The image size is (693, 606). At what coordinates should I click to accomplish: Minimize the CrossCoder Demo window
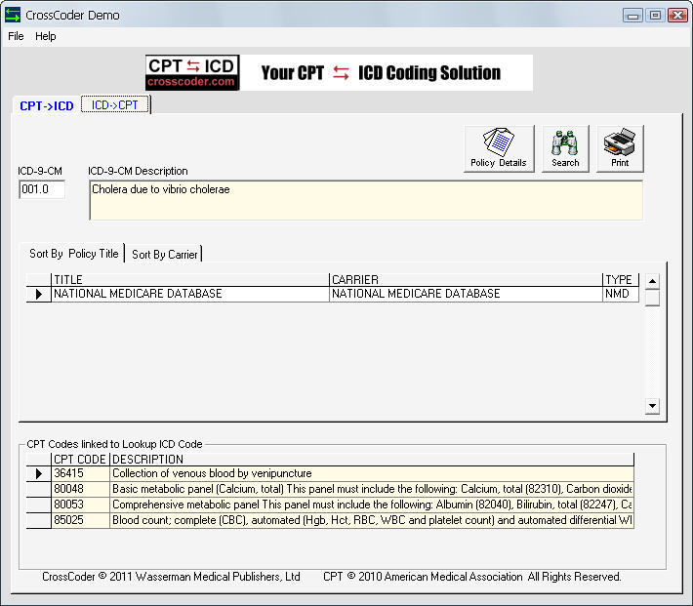point(632,16)
